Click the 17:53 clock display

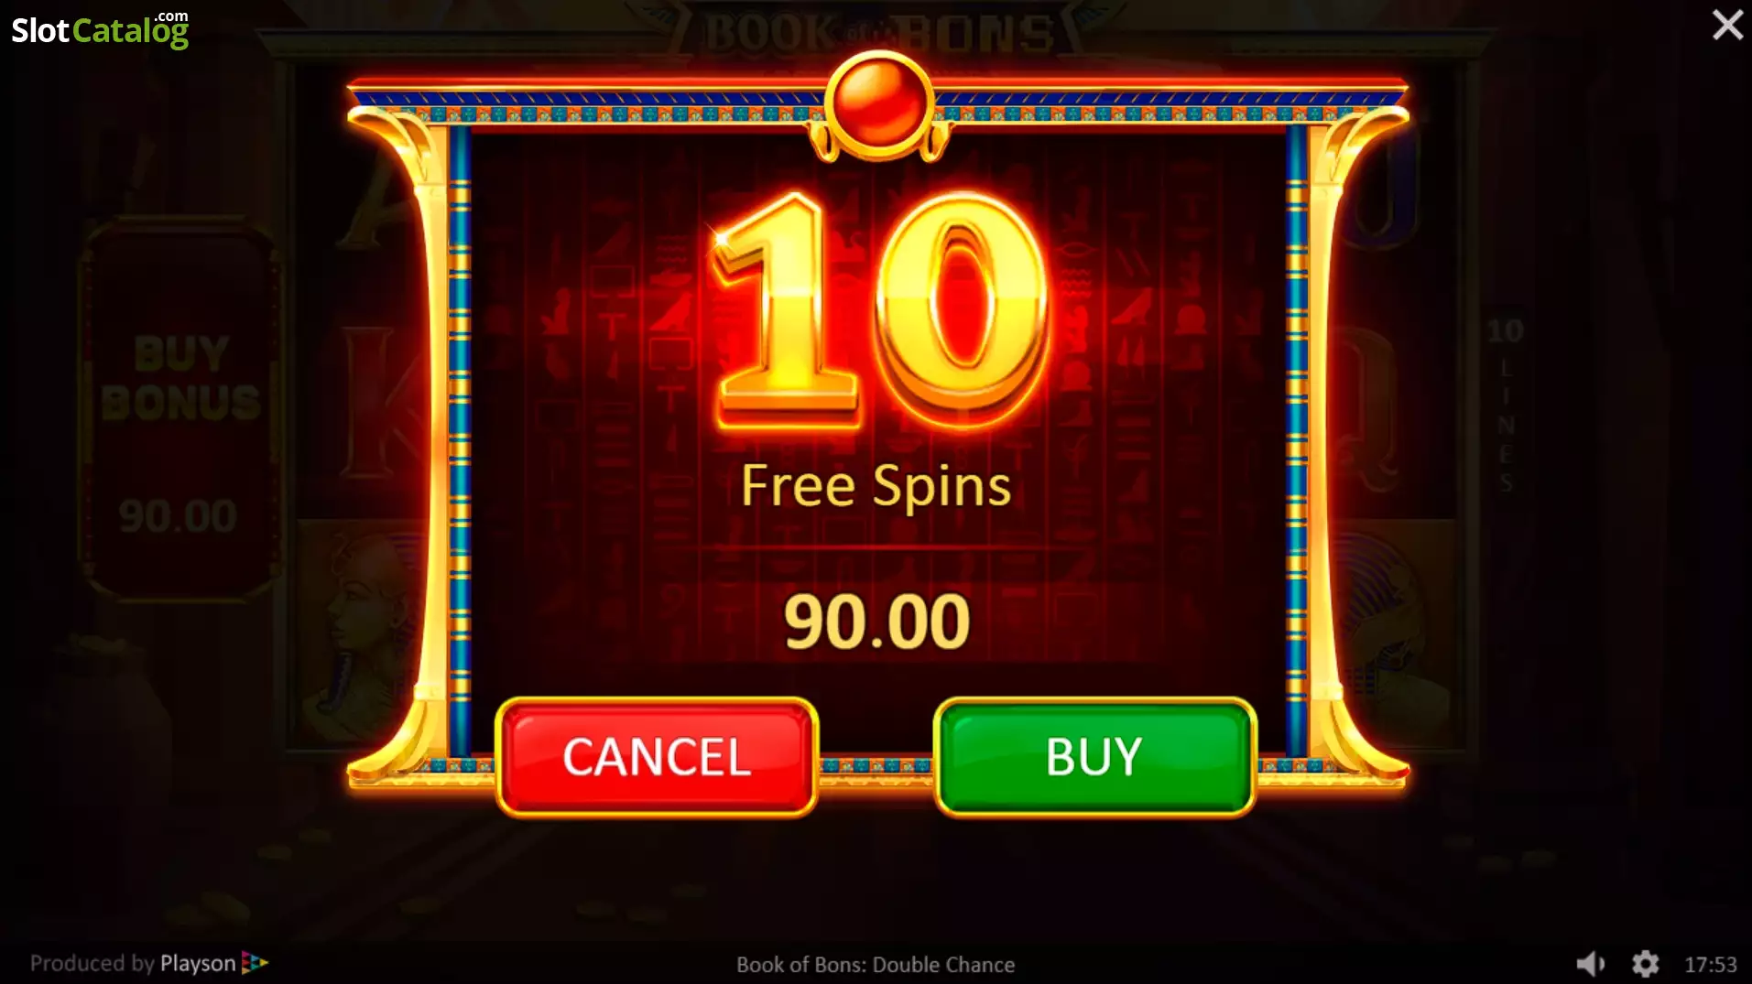pos(1710,965)
